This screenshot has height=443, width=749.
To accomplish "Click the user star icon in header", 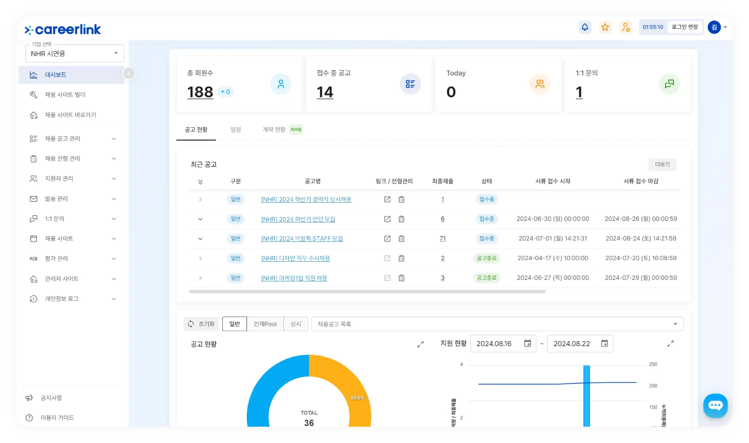I will [626, 27].
